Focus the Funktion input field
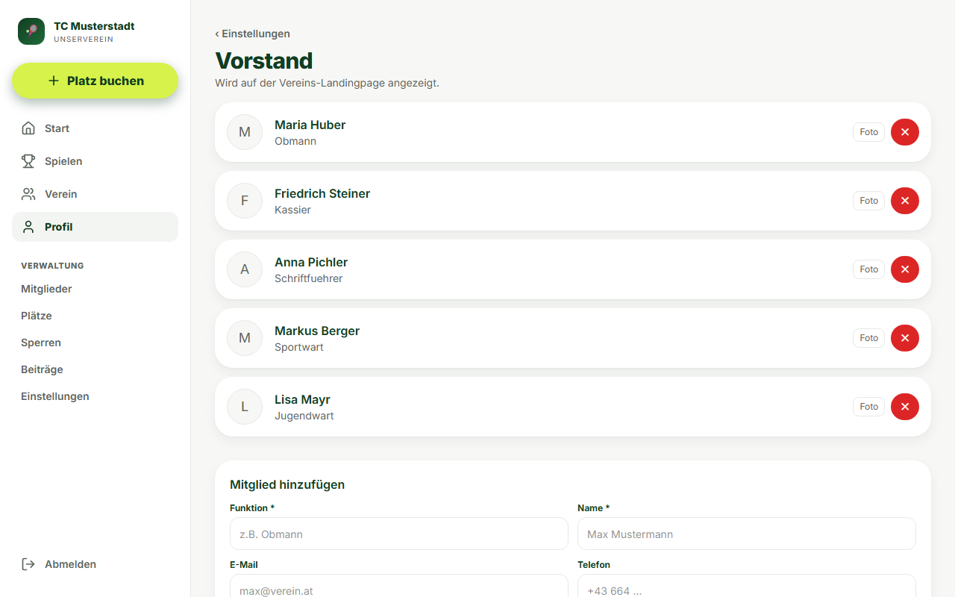Image resolution: width=955 pixels, height=597 pixels. click(x=399, y=534)
